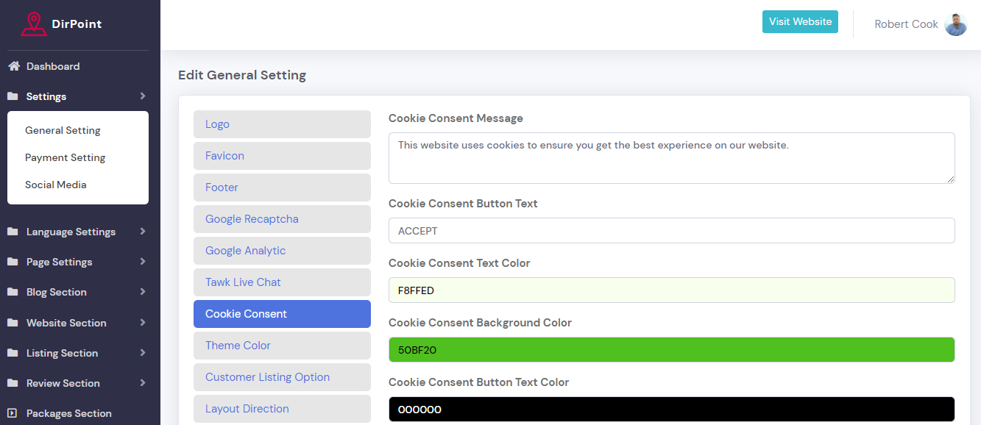Click the Settings folder icon
The width and height of the screenshot is (981, 425).
coord(13,96)
